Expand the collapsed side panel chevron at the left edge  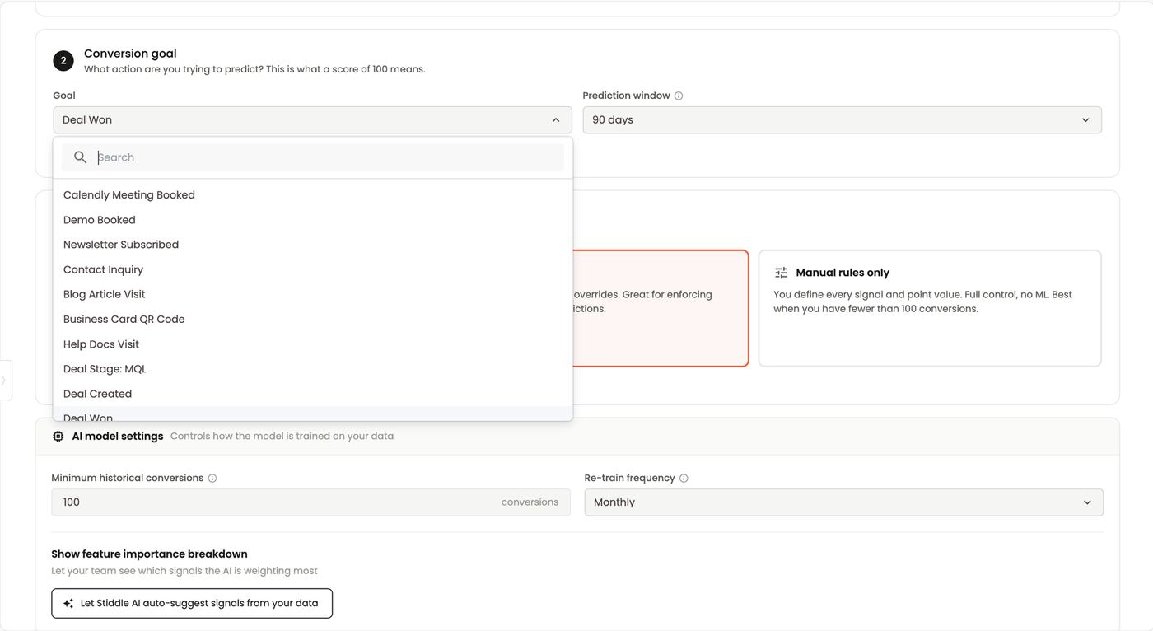pos(4,381)
